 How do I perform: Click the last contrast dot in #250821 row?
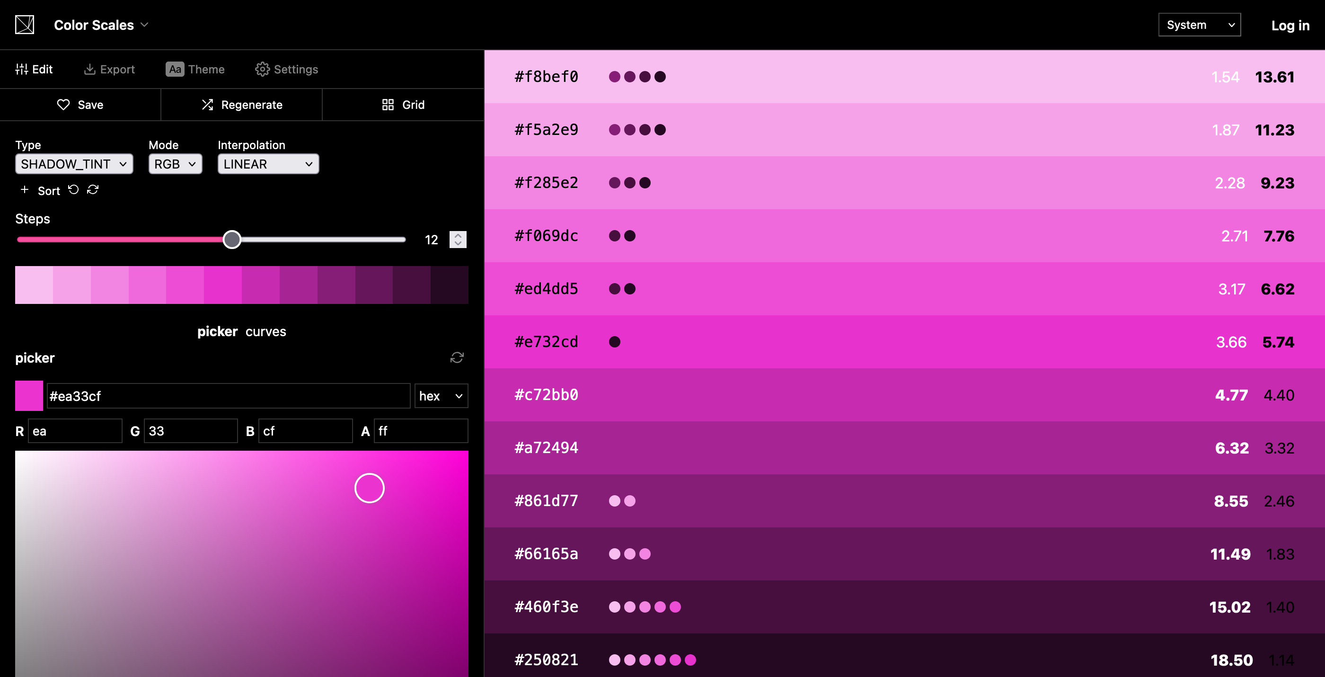click(x=690, y=659)
